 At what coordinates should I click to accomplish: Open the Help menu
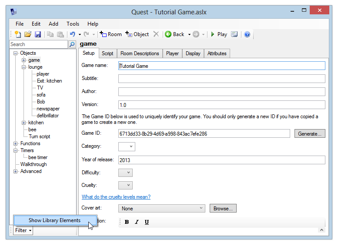(93, 24)
